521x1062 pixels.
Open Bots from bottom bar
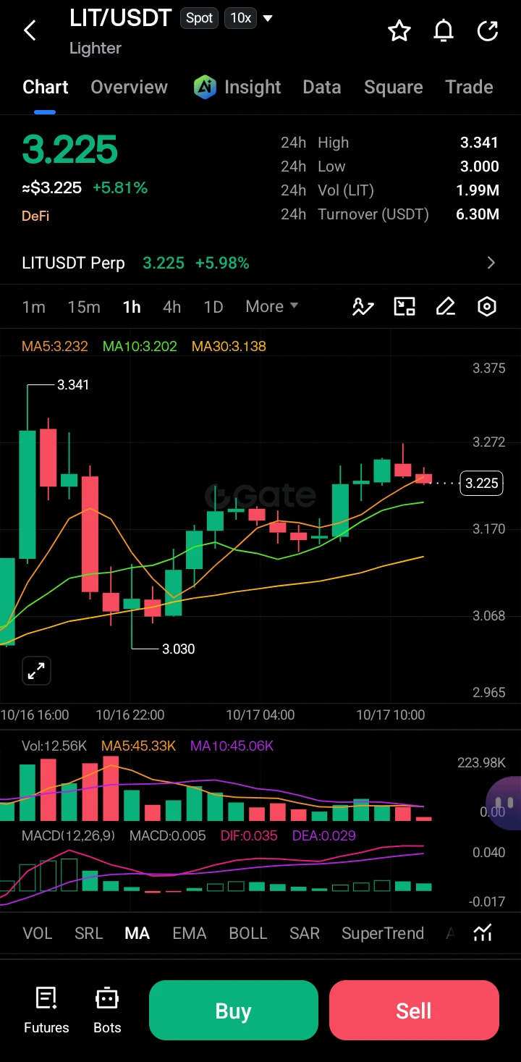click(107, 1011)
